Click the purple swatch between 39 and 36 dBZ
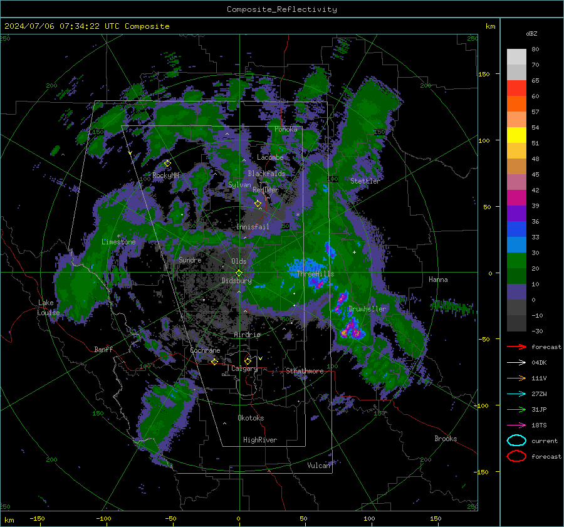This screenshot has height=527, width=564. 516,213
